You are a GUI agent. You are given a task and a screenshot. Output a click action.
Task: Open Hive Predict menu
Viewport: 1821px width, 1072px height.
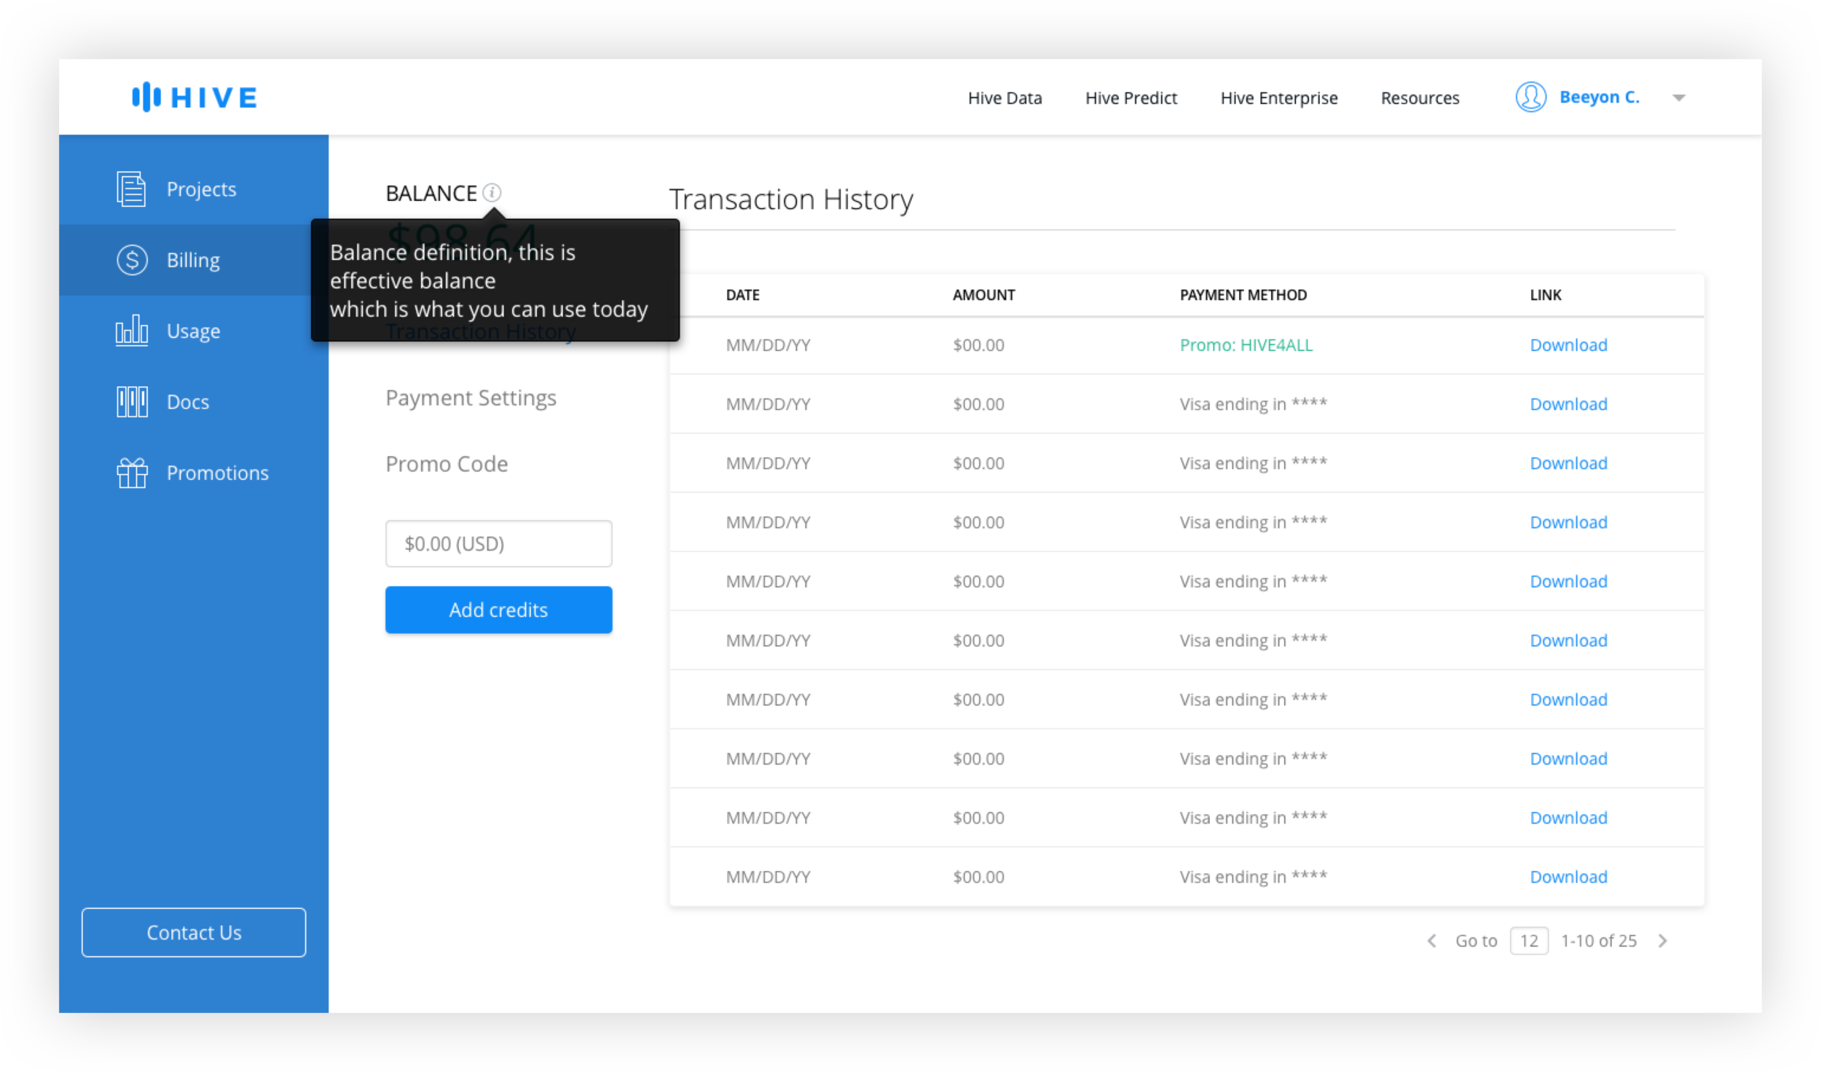click(1130, 98)
